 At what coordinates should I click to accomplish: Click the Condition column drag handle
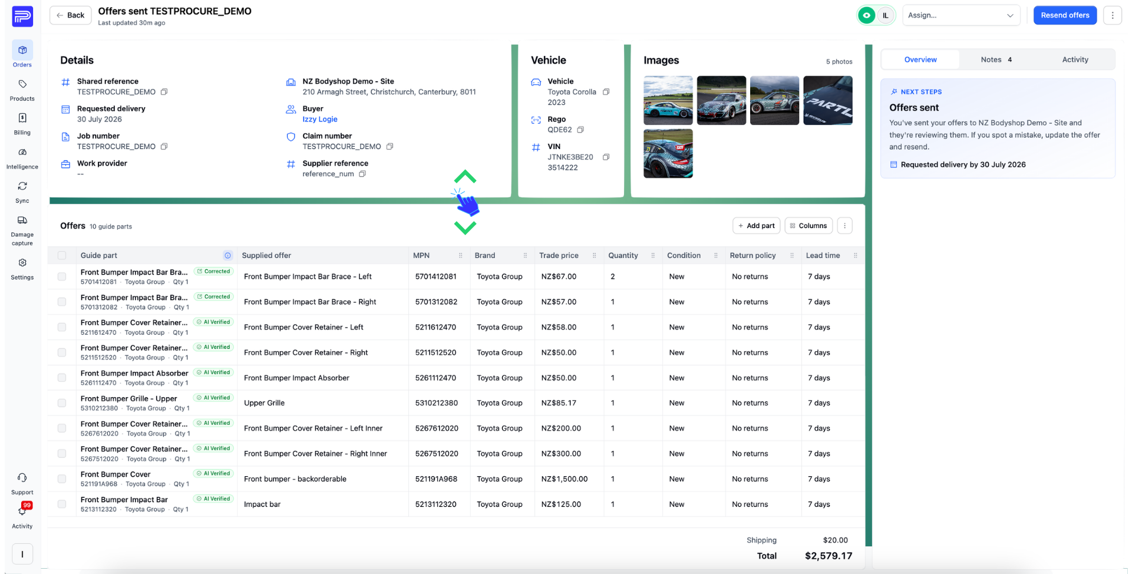[715, 255]
